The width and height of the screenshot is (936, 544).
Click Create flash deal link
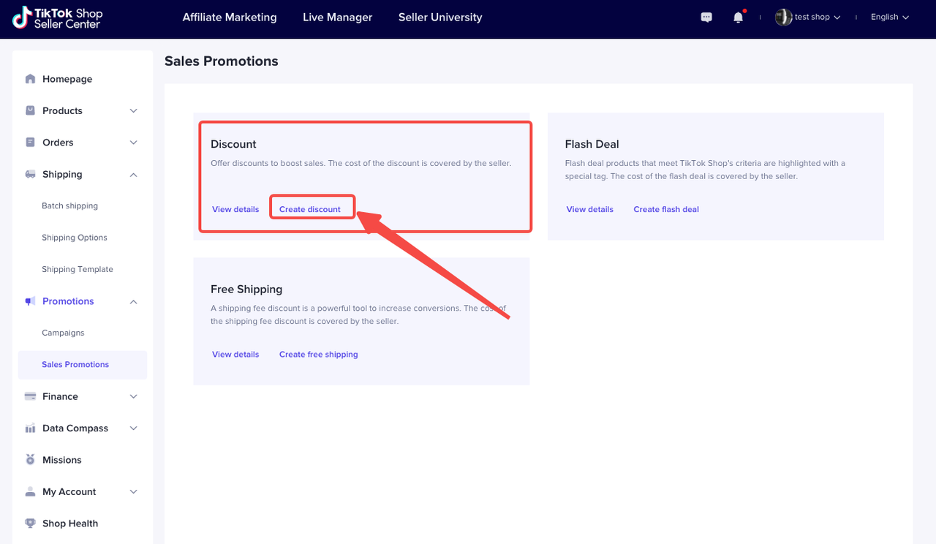point(666,209)
